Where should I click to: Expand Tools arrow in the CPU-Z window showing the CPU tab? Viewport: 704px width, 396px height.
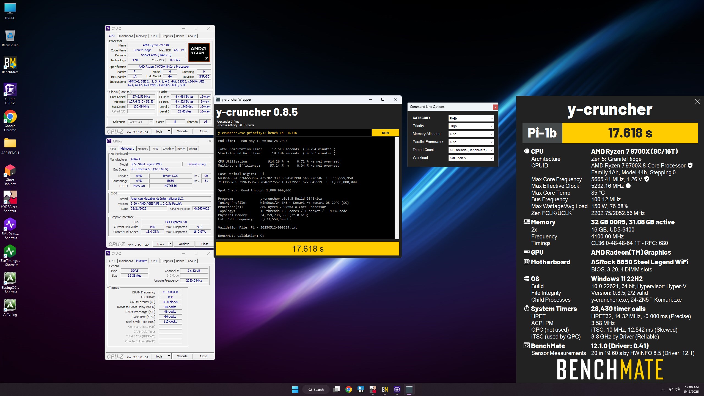pyautogui.click(x=169, y=131)
